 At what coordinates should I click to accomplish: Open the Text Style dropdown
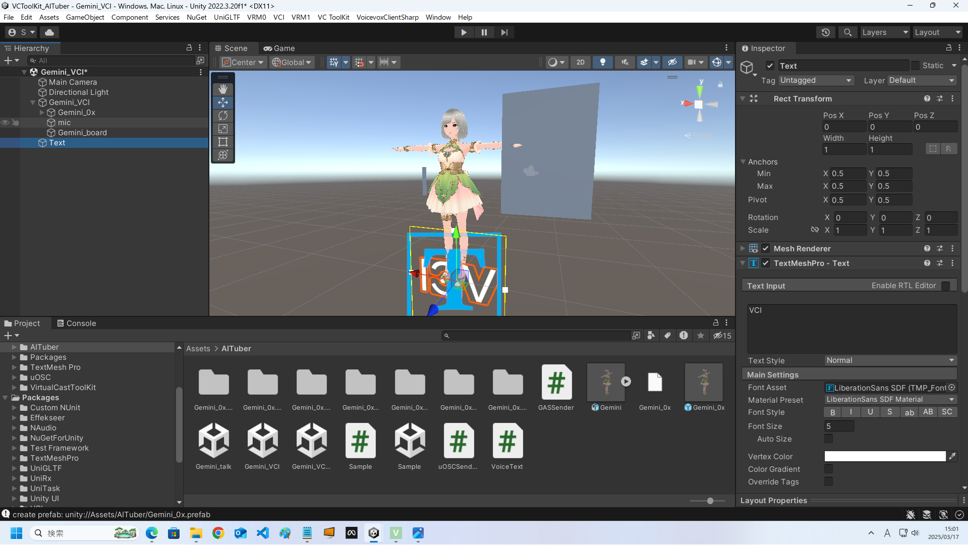[x=890, y=360]
